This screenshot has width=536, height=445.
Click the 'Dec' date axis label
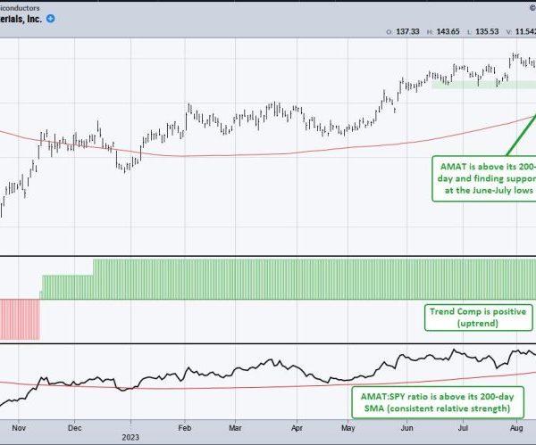pyautogui.click(x=74, y=428)
